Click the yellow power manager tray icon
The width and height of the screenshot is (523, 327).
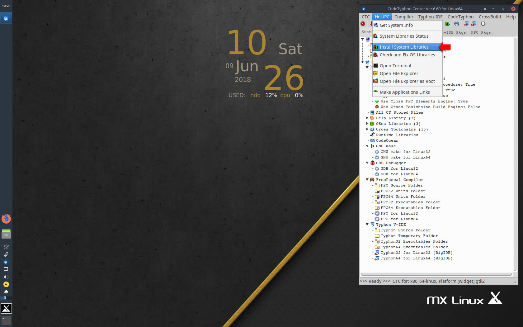pos(6,284)
